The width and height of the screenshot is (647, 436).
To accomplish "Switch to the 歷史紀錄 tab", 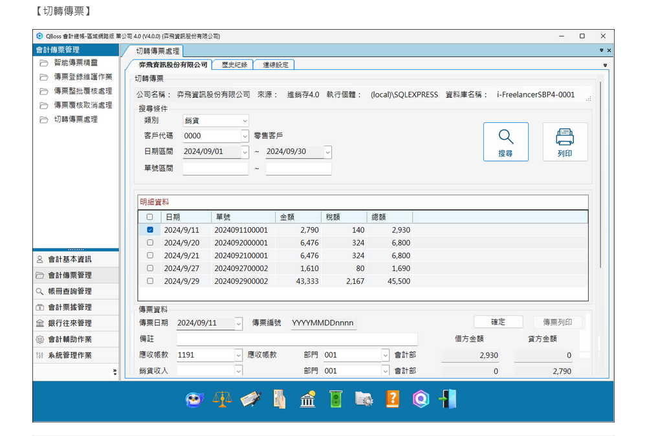I will (x=234, y=65).
